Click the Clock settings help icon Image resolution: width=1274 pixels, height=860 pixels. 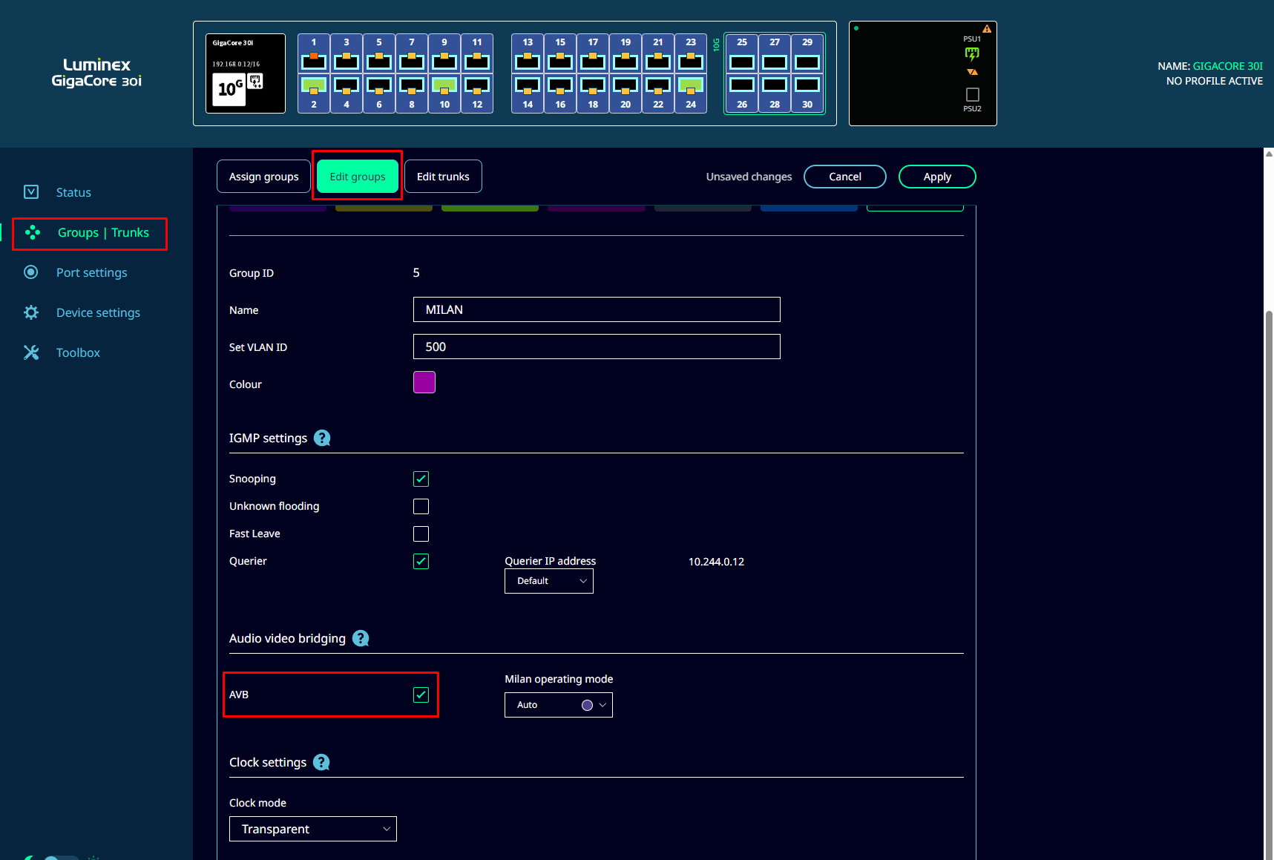pyautogui.click(x=321, y=763)
